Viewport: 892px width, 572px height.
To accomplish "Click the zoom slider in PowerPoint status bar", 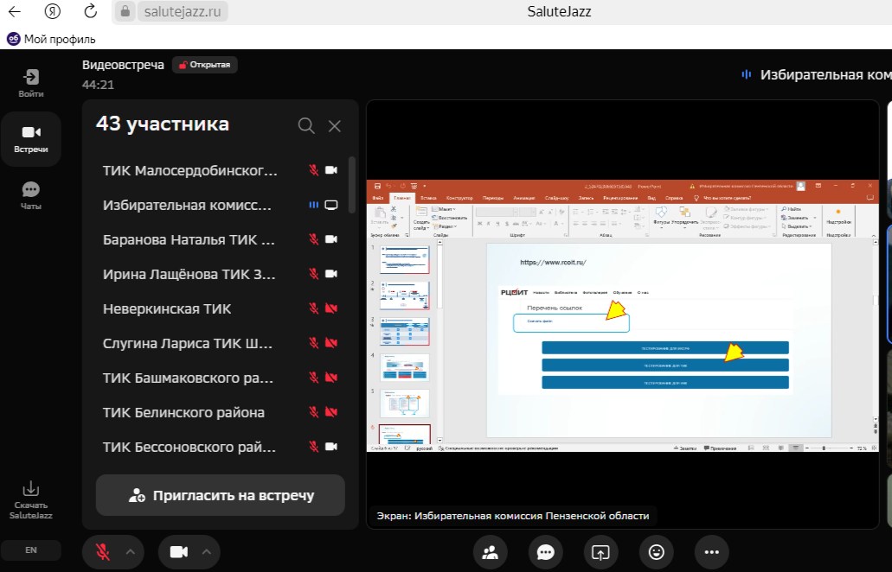I will click(824, 448).
